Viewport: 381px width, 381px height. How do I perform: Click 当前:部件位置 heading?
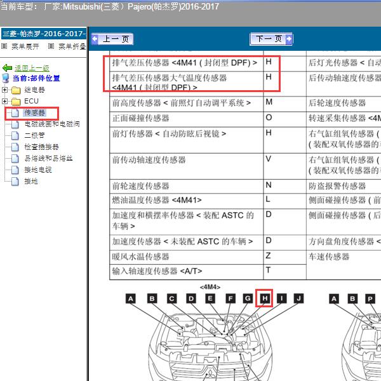(x=36, y=78)
